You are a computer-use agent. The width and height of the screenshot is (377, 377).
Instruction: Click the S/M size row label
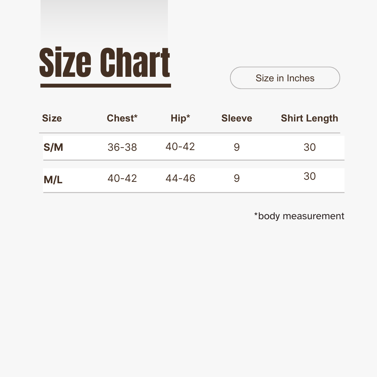[x=53, y=147]
